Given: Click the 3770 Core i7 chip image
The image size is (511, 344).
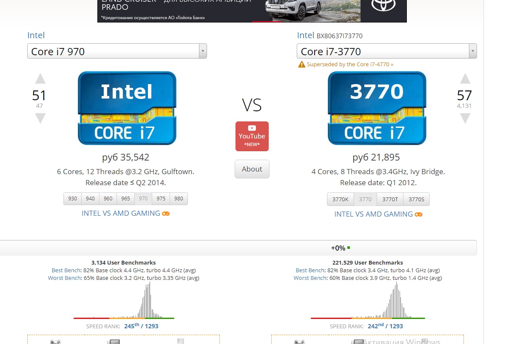Looking at the screenshot, I should coord(377,108).
